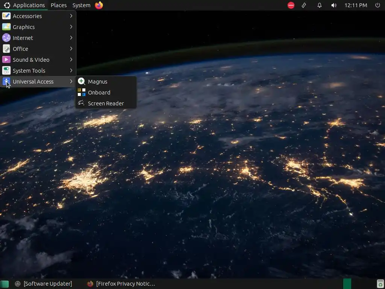The height and width of the screenshot is (289, 385).
Task: Click the Universal Access category icon
Action: point(6,81)
